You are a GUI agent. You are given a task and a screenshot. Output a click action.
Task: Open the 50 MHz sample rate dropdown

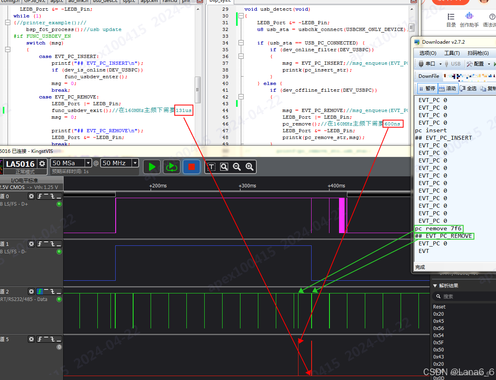[x=135, y=163]
